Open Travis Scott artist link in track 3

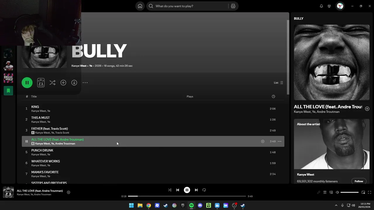[x=62, y=133]
